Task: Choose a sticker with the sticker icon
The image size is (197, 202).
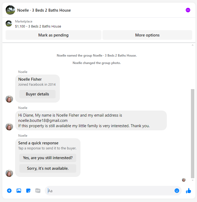Action: coord(28,191)
